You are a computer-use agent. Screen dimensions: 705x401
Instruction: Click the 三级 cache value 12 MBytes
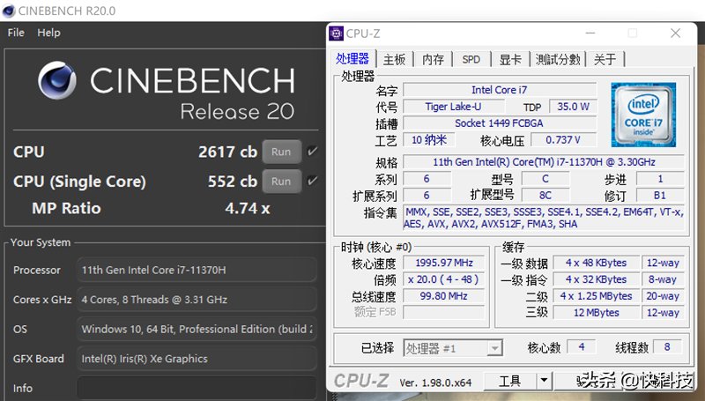pos(597,313)
